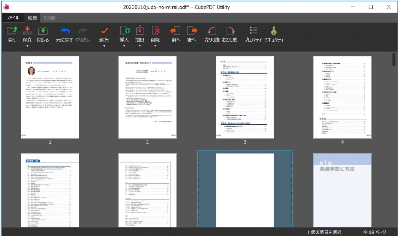
Task: Expand the Select (選択) dropdown arrow
Action: point(104,46)
